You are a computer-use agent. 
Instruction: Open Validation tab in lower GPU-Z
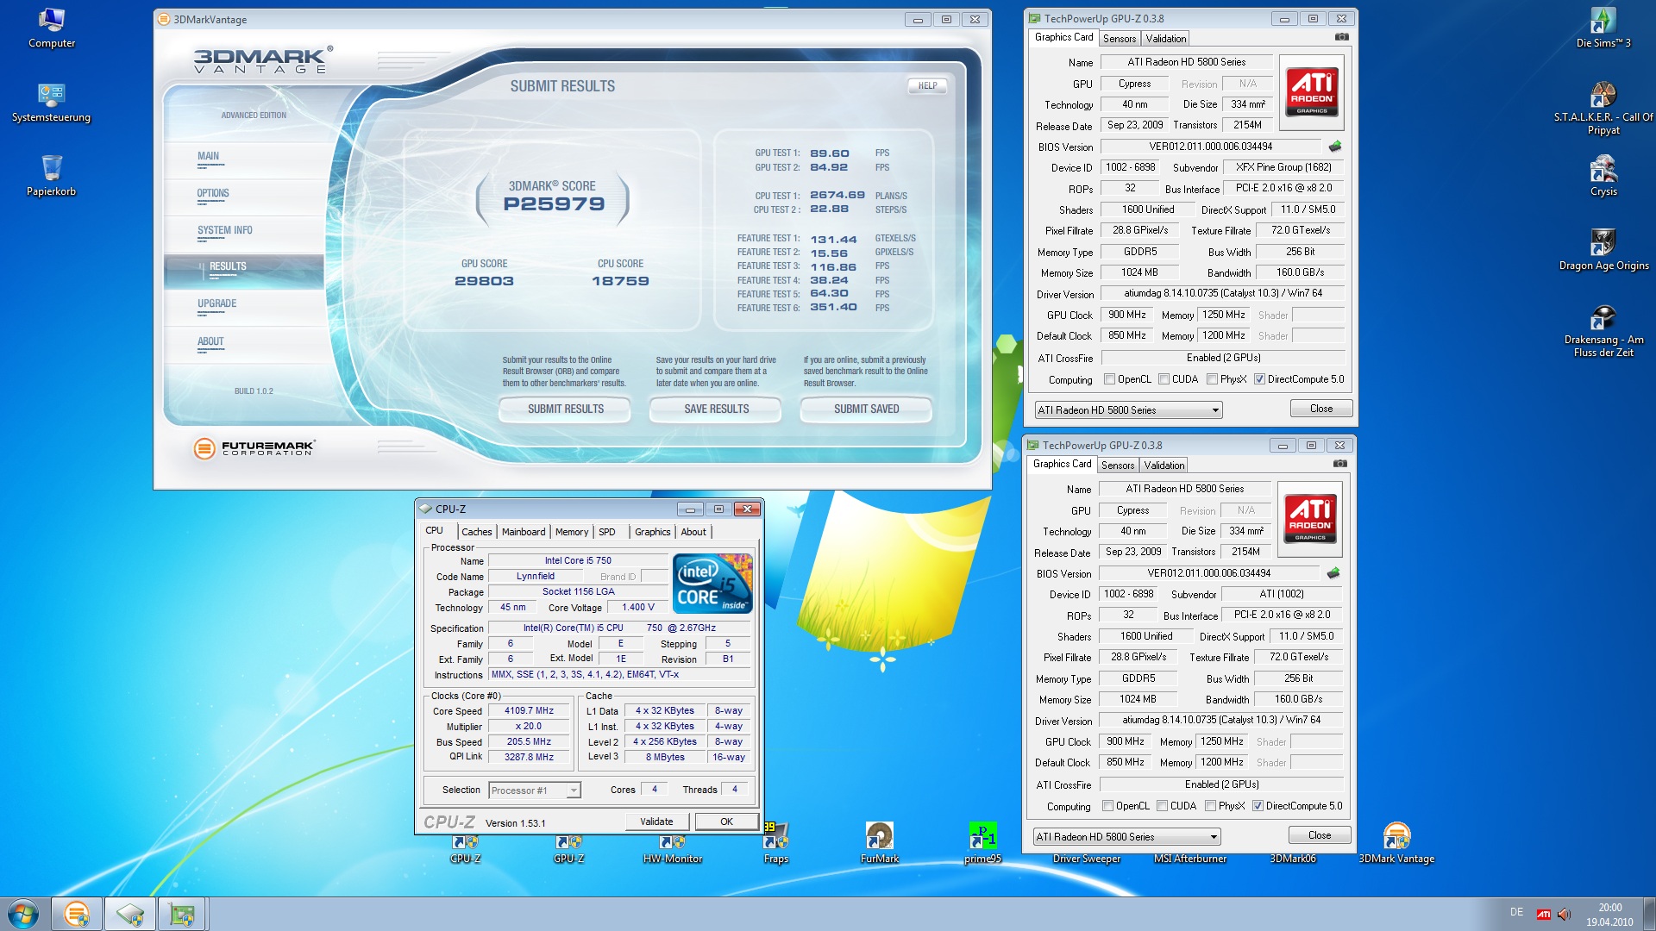coord(1164,465)
